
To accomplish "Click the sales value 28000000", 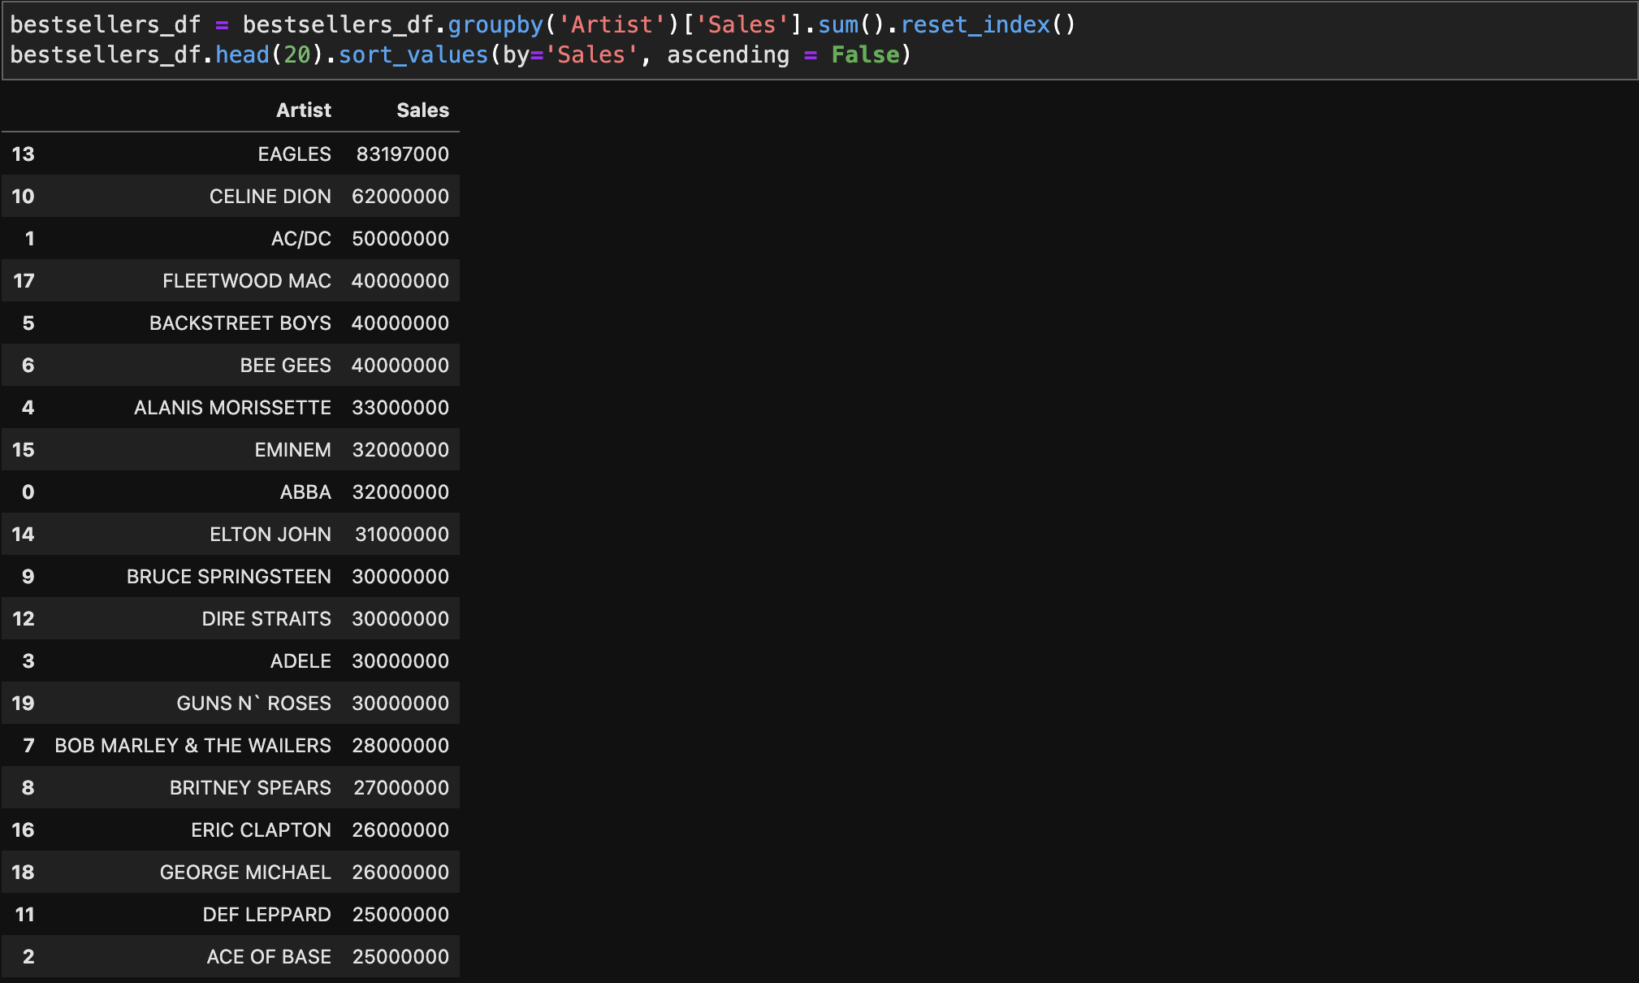I will tap(400, 745).
